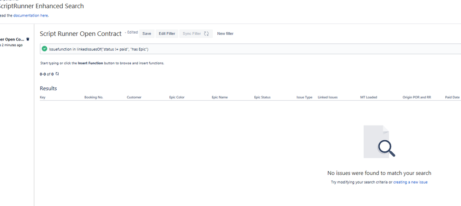This screenshot has width=461, height=206.
Task: Select the saved filter in the sidebar
Action: coord(12,39)
